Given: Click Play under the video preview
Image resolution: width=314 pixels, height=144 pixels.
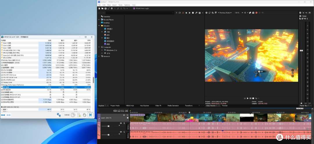Looking at the screenshot, I should click(248, 98).
